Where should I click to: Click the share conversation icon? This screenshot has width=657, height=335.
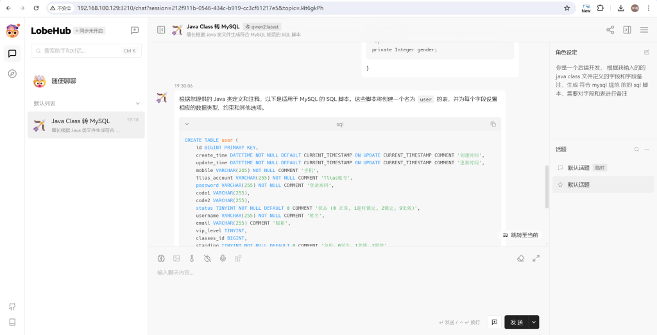tap(610, 30)
